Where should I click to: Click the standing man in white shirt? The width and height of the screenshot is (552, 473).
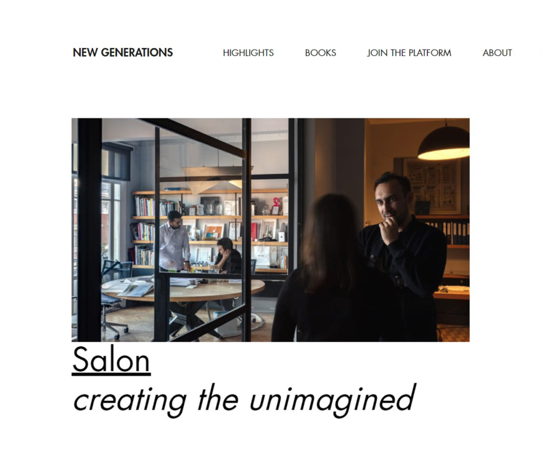(x=173, y=242)
